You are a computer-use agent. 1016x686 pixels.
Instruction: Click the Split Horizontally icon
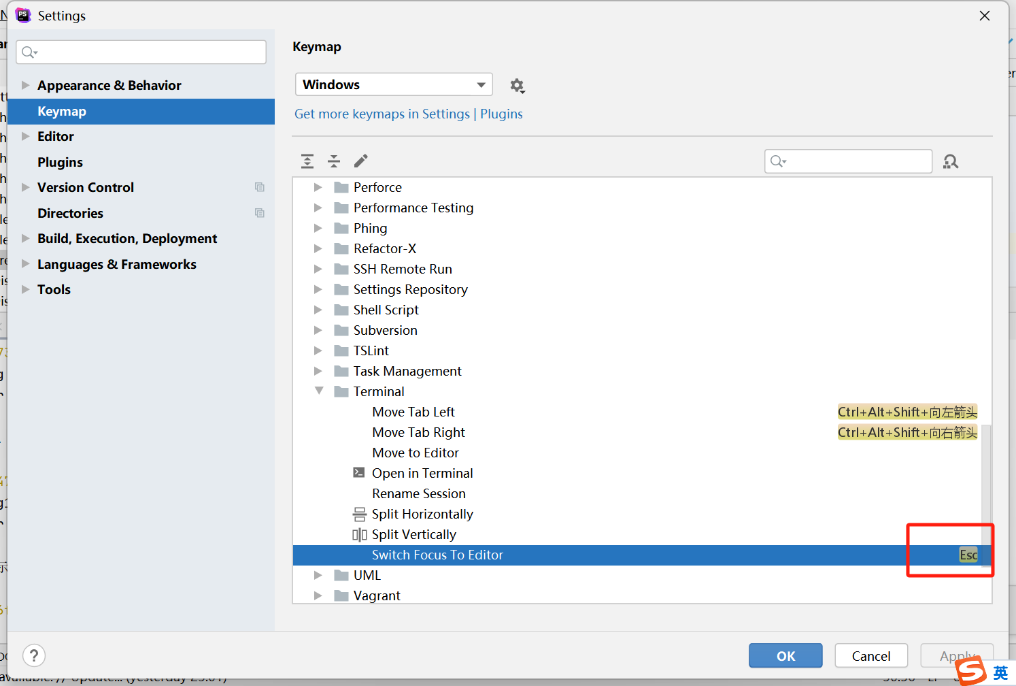(360, 514)
